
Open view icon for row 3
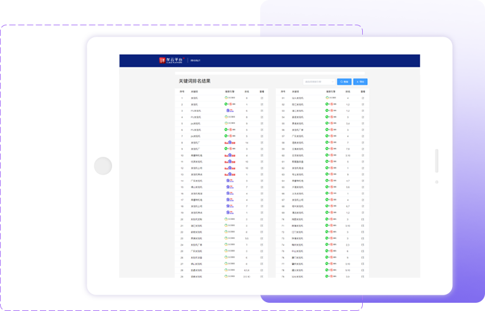pos(261,111)
